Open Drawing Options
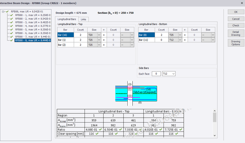Viewport: 245px width, 143px height. (x=236, y=43)
